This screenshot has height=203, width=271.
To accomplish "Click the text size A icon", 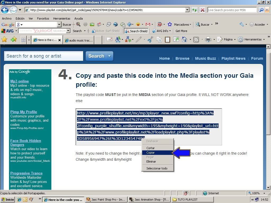I will tap(118, 40).
